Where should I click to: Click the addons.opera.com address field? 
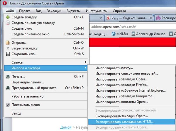tap(133, 27)
